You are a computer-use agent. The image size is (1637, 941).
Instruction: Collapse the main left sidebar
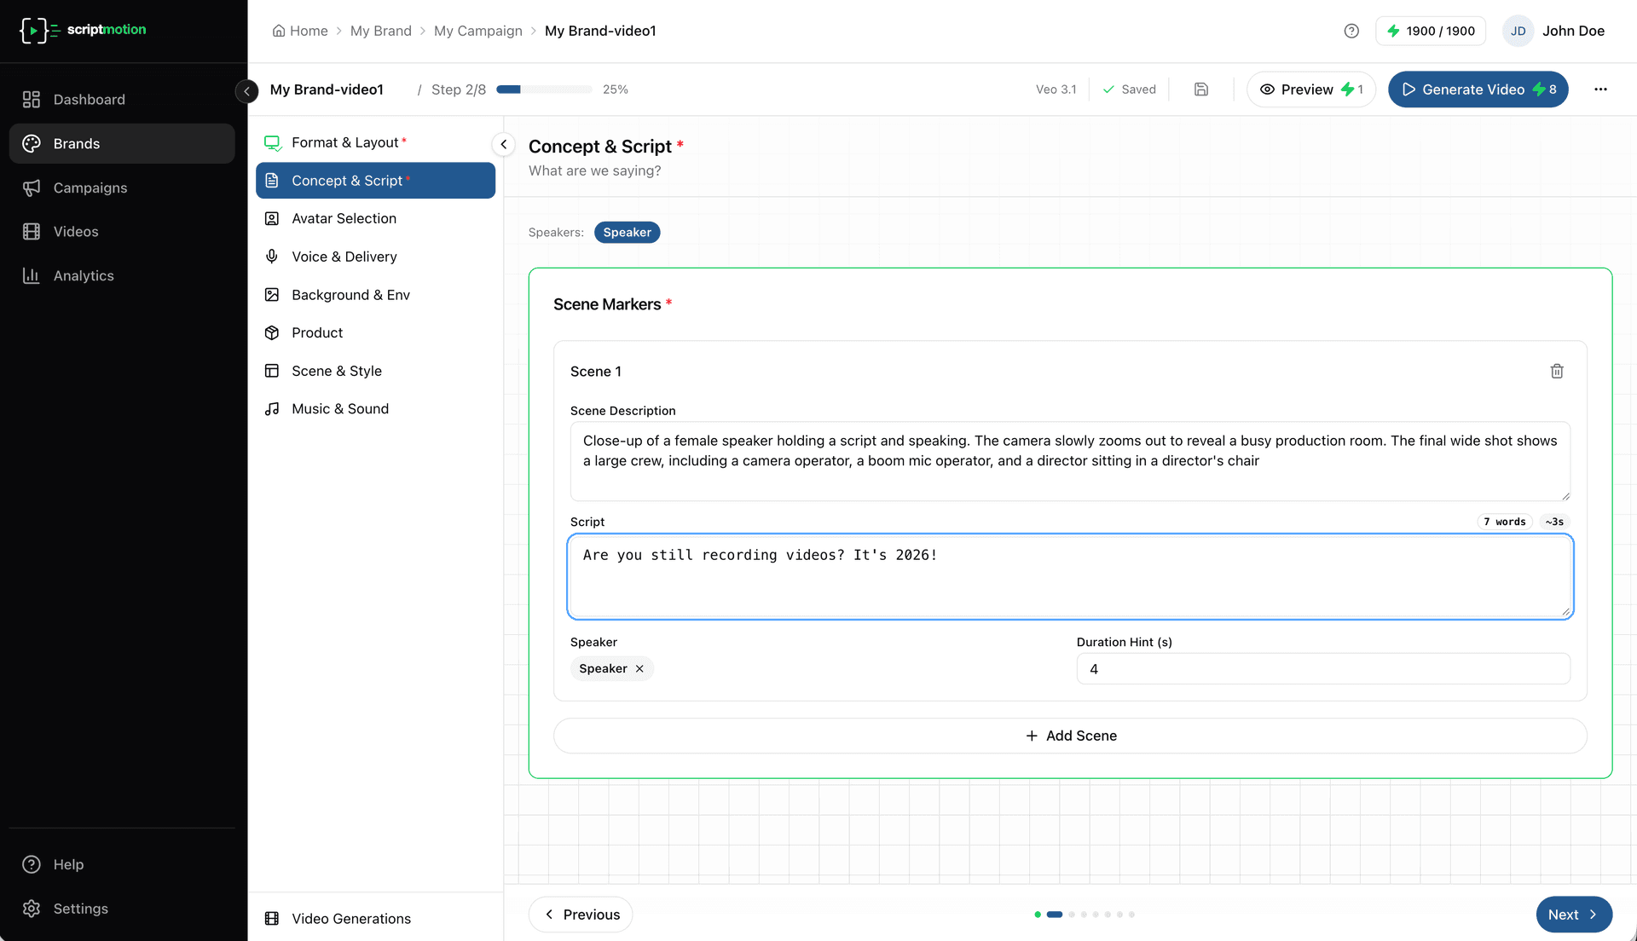pos(246,90)
